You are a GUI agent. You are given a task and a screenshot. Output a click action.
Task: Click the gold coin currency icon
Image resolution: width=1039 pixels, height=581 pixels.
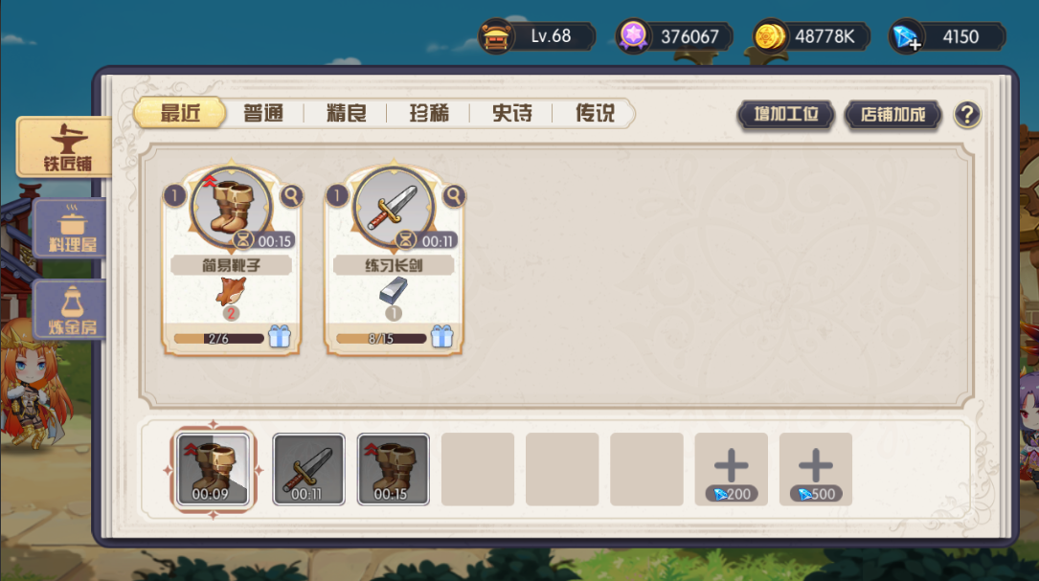pos(769,36)
